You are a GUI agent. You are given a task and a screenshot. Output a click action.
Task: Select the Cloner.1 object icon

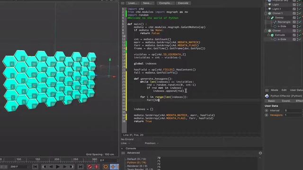tap(270, 13)
